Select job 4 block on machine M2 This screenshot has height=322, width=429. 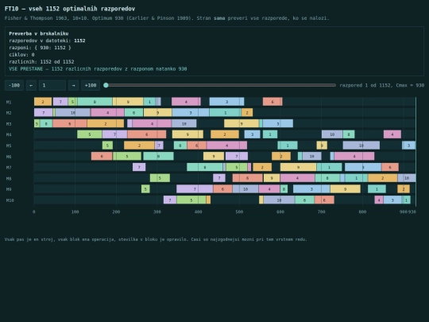[107, 113]
